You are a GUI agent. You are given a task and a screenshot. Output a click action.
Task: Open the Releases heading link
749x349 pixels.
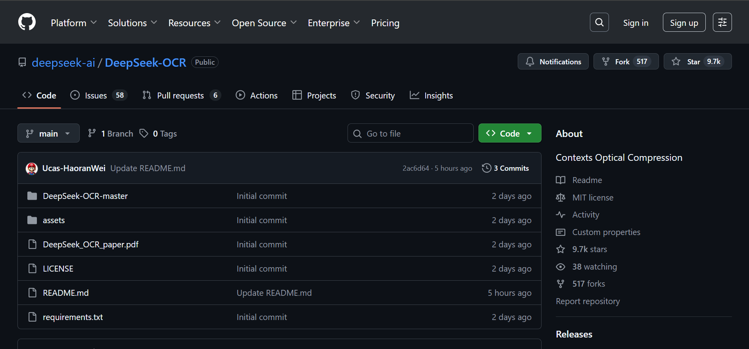(574, 334)
